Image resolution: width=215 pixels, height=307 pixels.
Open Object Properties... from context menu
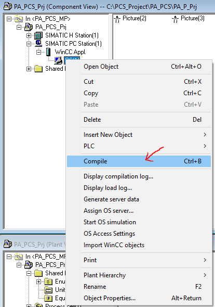[x=139, y=298]
